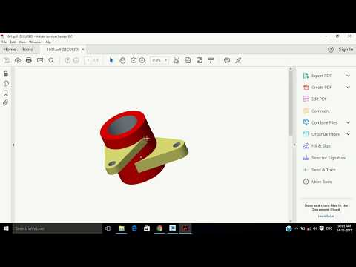This screenshot has width=356, height=267.
Task: Open page thumbnails sidebar icon
Action: [6, 83]
